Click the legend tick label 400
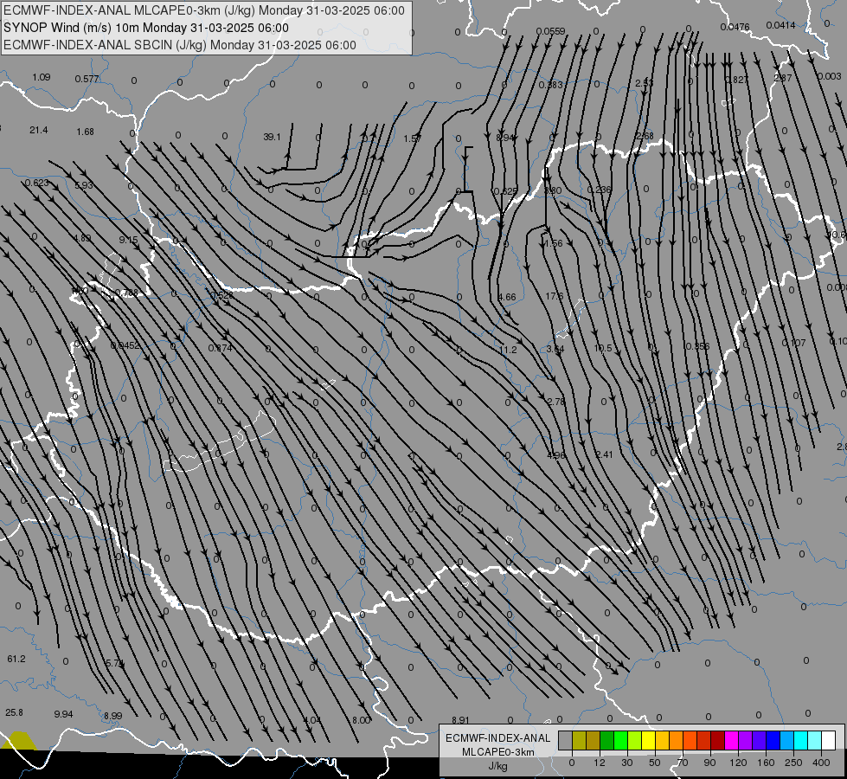This screenshot has width=847, height=779. (x=821, y=763)
